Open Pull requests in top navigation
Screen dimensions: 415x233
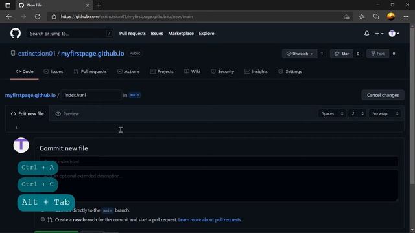click(x=132, y=34)
